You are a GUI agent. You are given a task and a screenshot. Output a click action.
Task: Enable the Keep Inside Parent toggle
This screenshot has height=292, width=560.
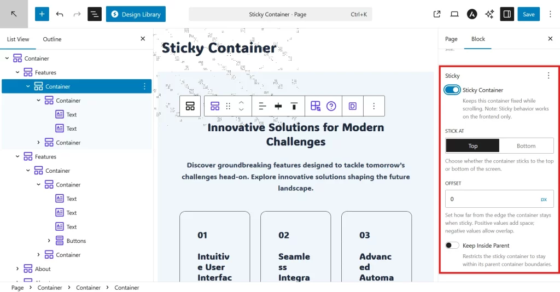452,246
